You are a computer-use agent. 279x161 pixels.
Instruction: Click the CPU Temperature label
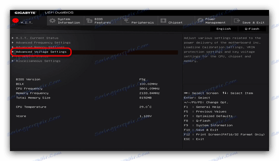(31, 107)
